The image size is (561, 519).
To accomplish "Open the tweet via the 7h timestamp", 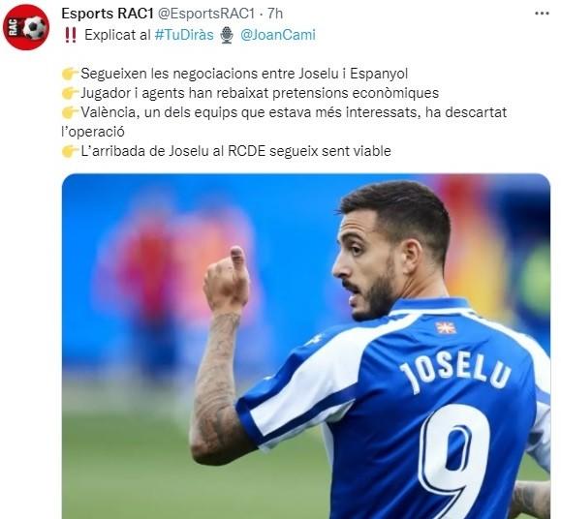I will tap(275, 14).
